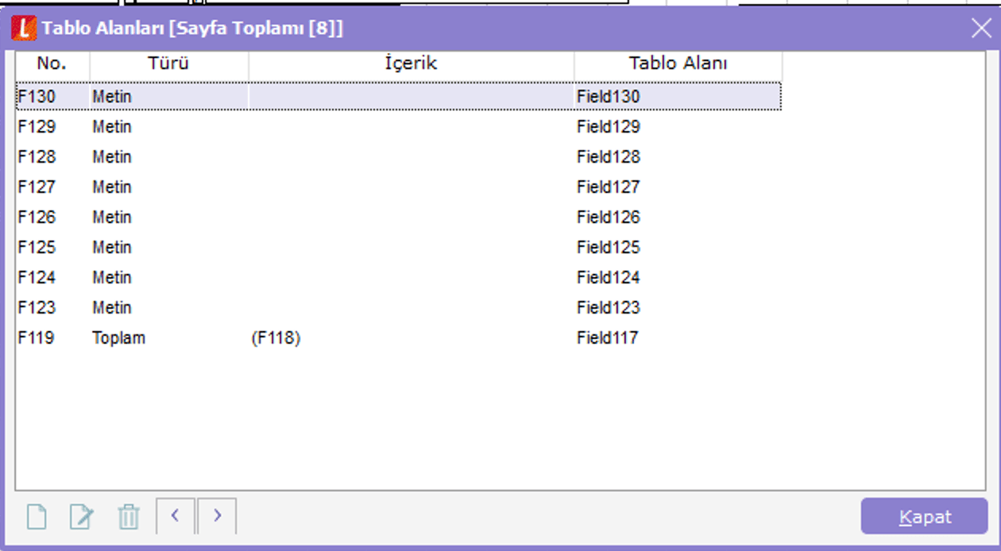
Task: Select row F128
Action: pyautogui.click(x=399, y=156)
